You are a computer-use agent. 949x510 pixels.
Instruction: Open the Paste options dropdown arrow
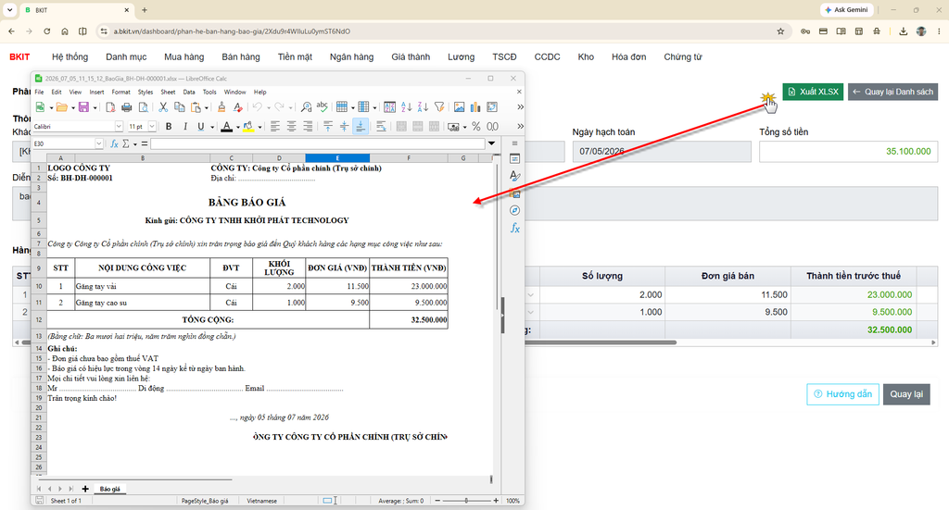207,107
